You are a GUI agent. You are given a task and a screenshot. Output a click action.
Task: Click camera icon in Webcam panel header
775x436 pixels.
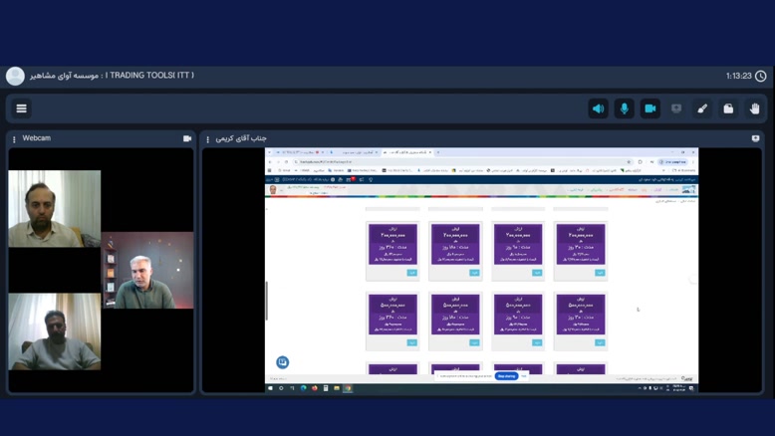(x=187, y=138)
